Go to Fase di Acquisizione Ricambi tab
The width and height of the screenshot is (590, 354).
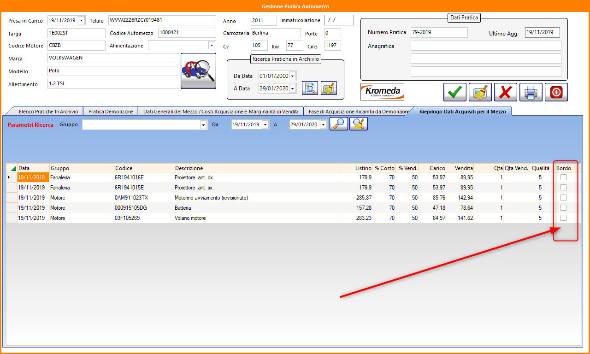pos(359,111)
